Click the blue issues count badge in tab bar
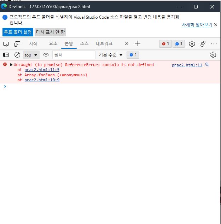 pos(179,44)
